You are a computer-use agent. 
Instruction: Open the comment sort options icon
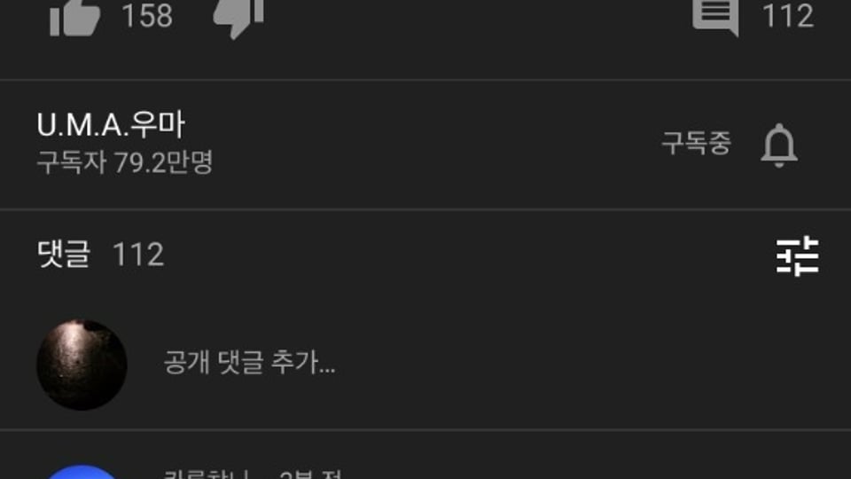tap(797, 255)
